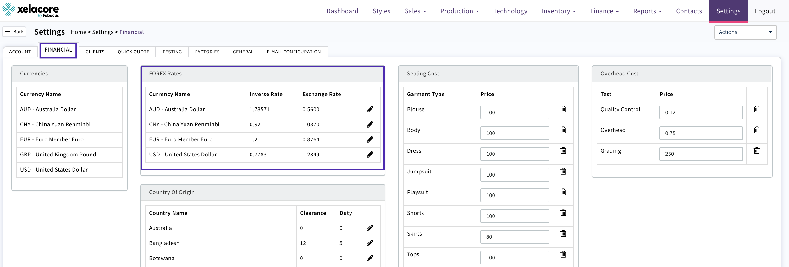The height and width of the screenshot is (267, 789).
Task: Edit the USD United States Dollar forex rate
Action: (x=370, y=155)
